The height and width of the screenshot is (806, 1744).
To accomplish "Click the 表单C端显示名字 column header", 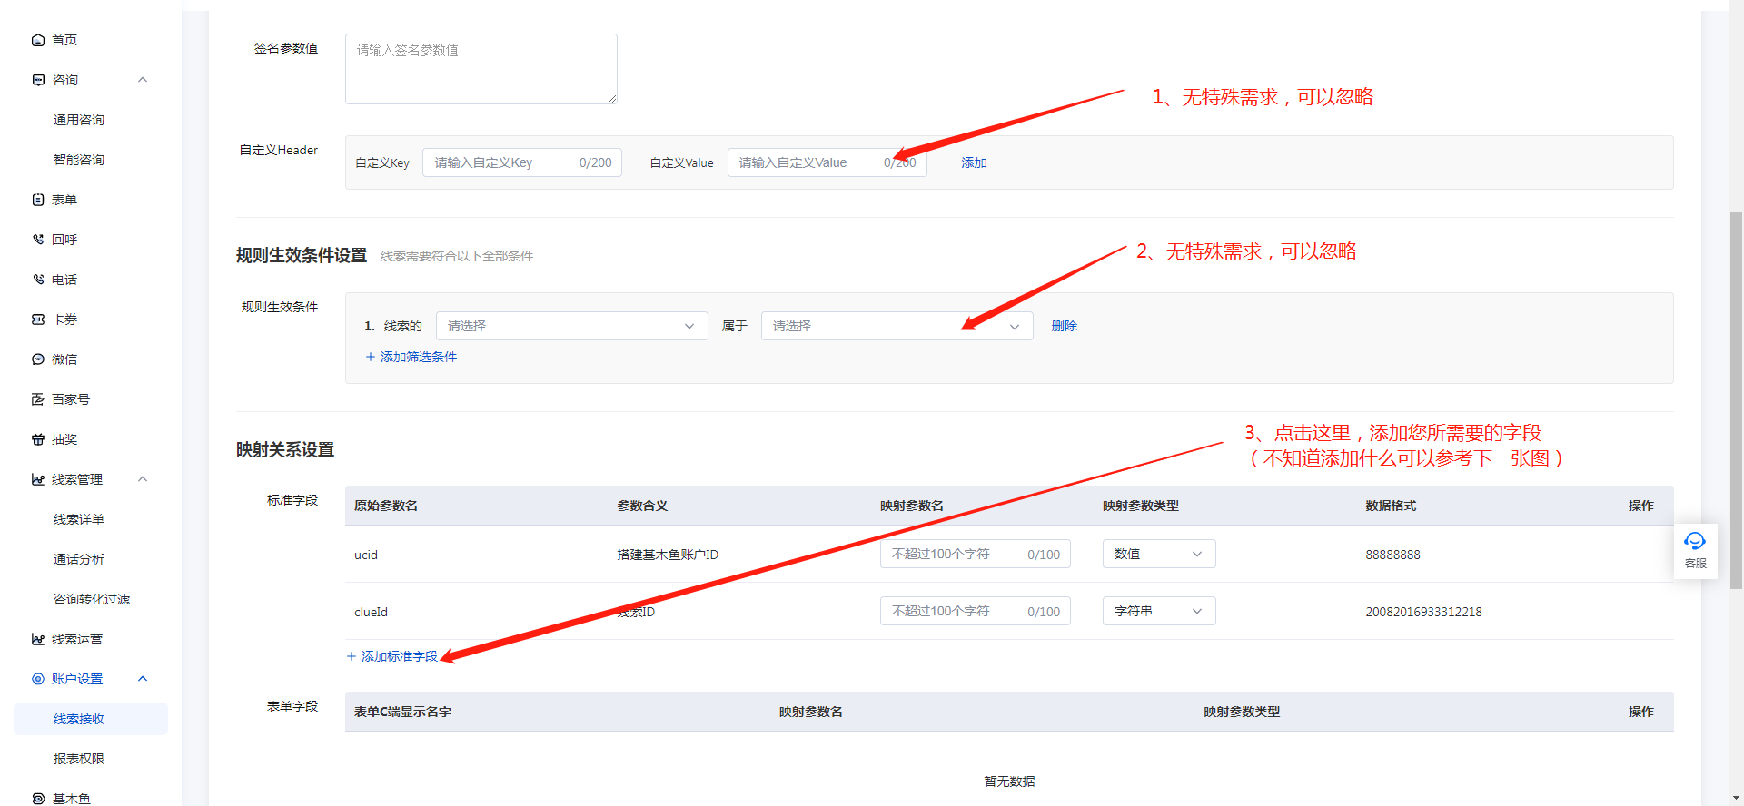I will click(x=402, y=712).
